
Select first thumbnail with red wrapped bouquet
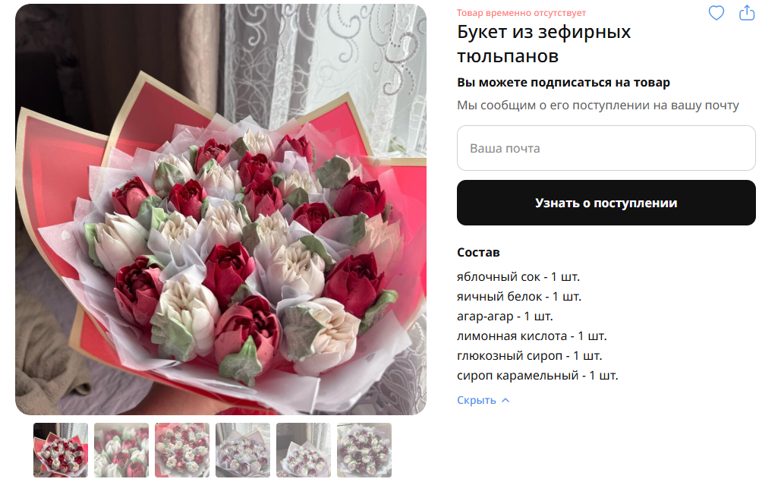(x=61, y=450)
